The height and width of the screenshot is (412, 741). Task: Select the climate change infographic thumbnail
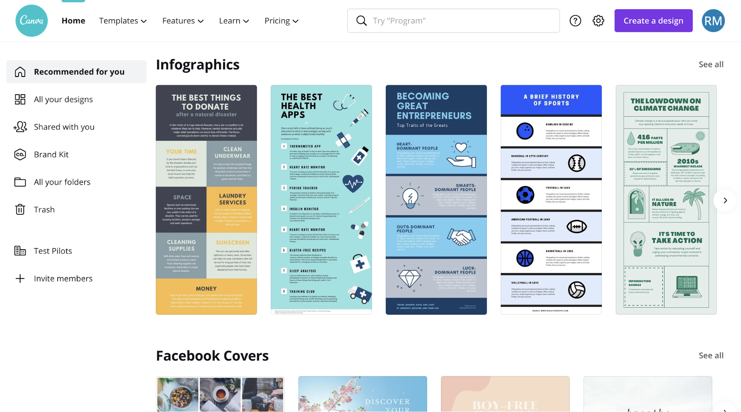[666, 200]
